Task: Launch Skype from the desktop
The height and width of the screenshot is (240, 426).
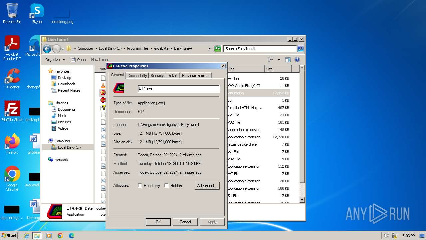Action: click(37, 13)
